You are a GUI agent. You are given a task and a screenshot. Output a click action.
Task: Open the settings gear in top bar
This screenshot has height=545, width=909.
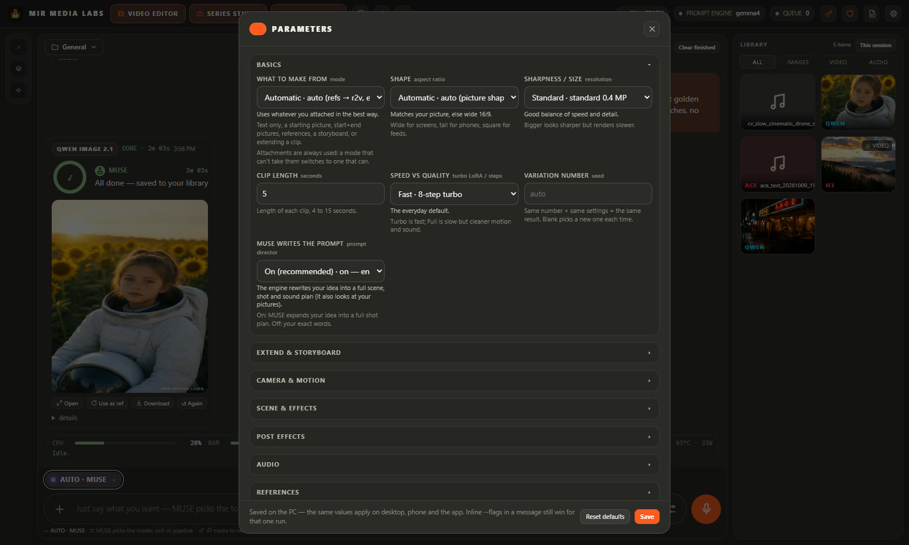[894, 14]
